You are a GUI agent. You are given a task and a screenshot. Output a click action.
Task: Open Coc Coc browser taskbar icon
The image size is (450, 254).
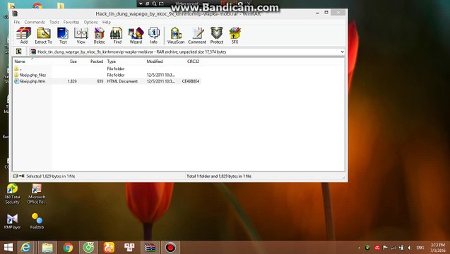coord(88,248)
